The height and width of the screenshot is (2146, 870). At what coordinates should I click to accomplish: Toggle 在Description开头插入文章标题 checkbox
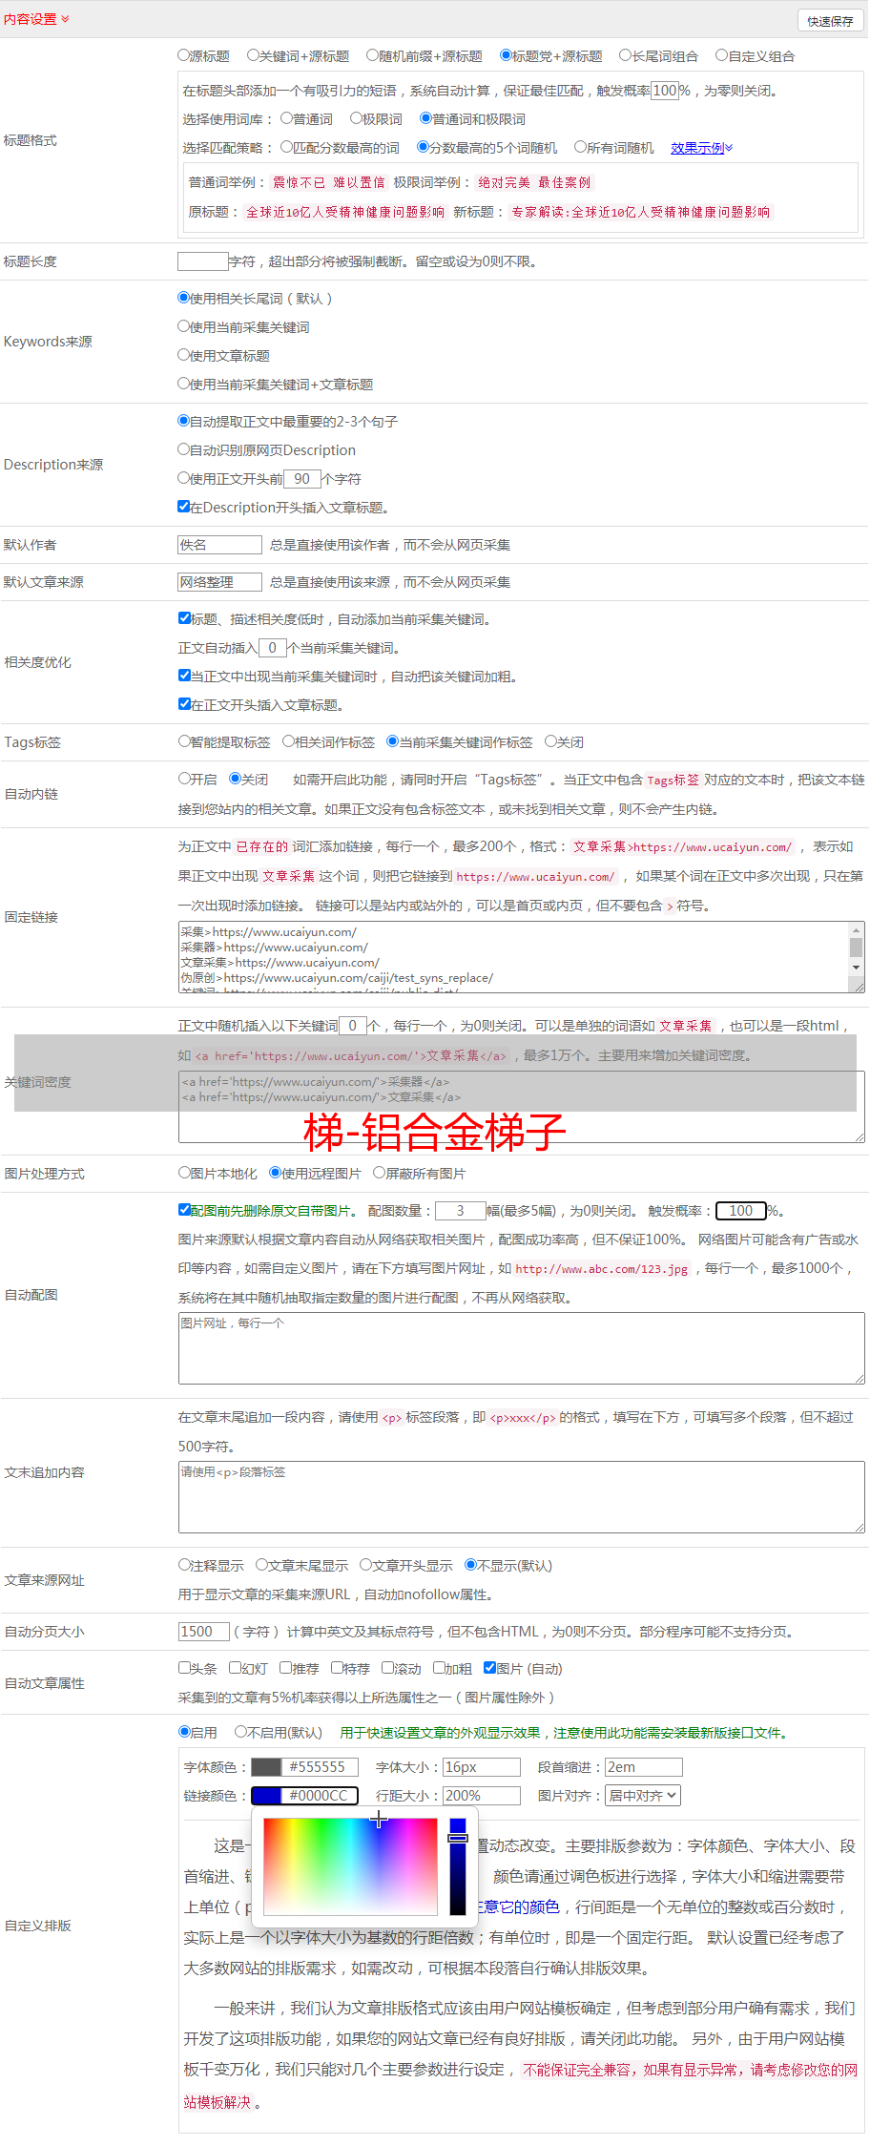184,507
